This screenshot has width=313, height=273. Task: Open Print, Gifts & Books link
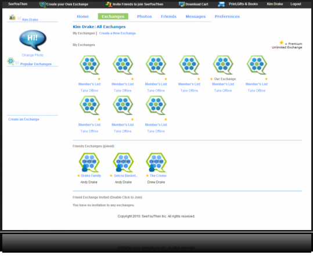243,4
